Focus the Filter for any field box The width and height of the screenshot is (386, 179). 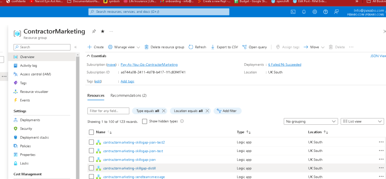(108, 111)
